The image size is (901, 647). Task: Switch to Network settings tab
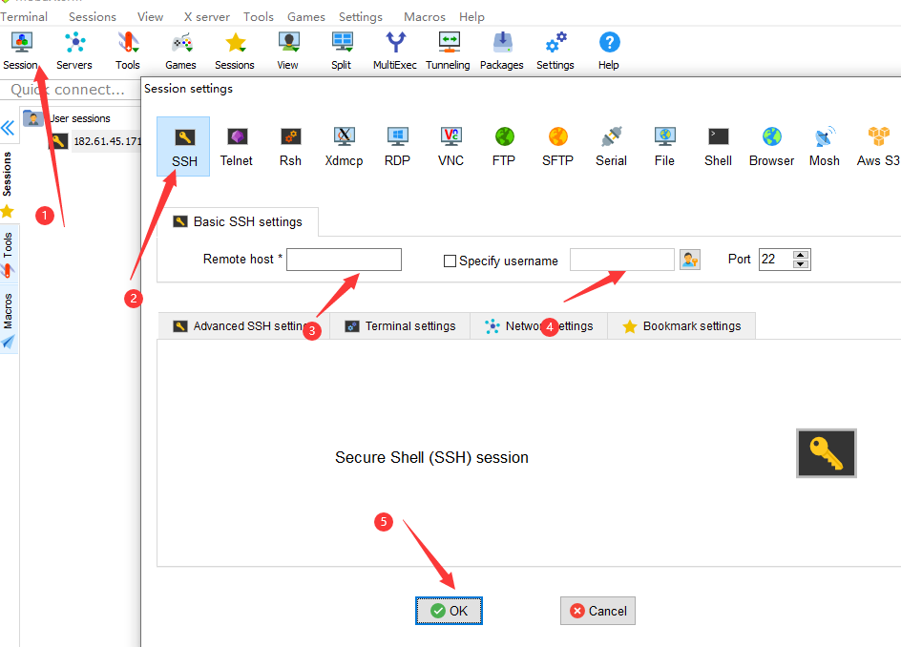[x=538, y=325]
